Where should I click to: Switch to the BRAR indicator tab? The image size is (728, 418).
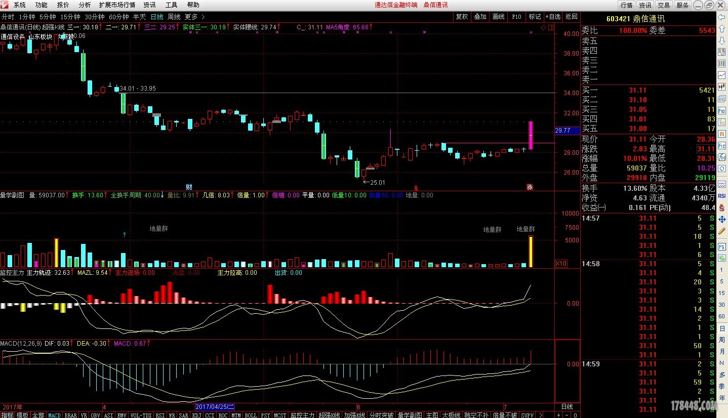click(x=71, y=415)
